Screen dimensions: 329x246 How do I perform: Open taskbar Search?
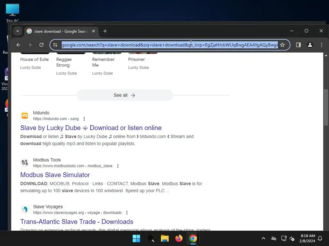tap(151, 238)
